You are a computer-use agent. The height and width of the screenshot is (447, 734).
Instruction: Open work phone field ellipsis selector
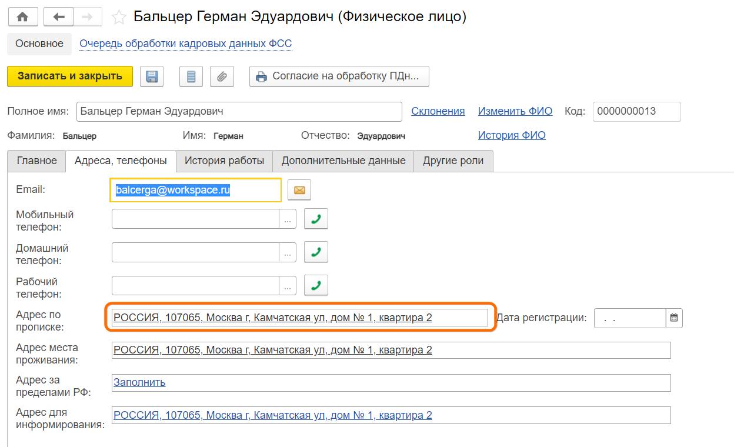(x=287, y=286)
